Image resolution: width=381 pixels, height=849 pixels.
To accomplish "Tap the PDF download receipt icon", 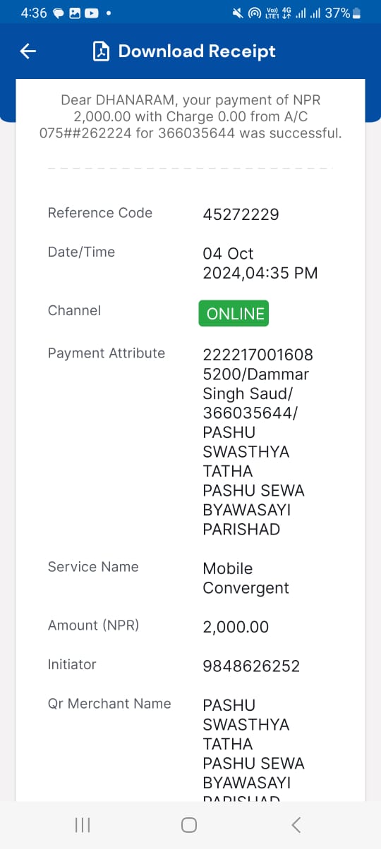I will click(x=102, y=51).
